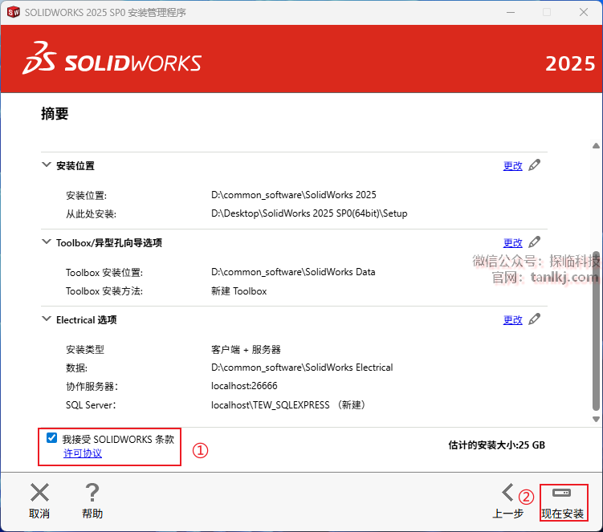Image resolution: width=603 pixels, height=532 pixels.
Task: Click the value 客户端 + 服务器
Action: pos(246,349)
